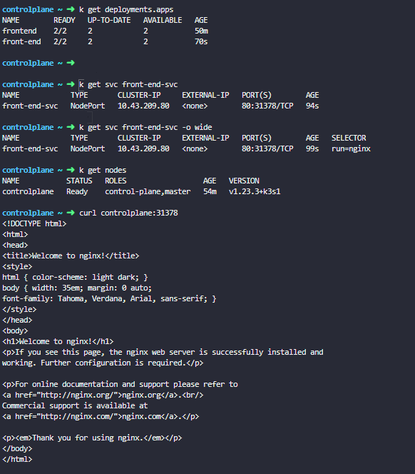Click the 'working. Further configuration is required.' line

coord(103,363)
